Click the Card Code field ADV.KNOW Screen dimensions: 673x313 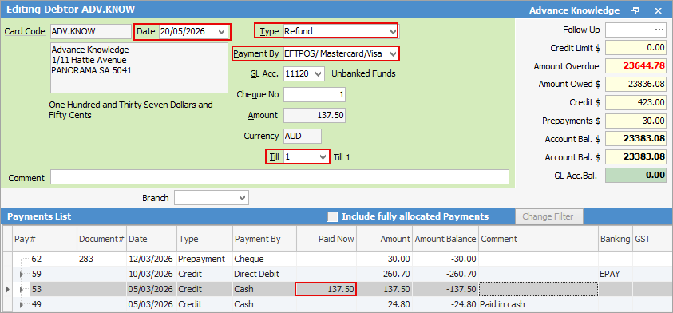[91, 31]
